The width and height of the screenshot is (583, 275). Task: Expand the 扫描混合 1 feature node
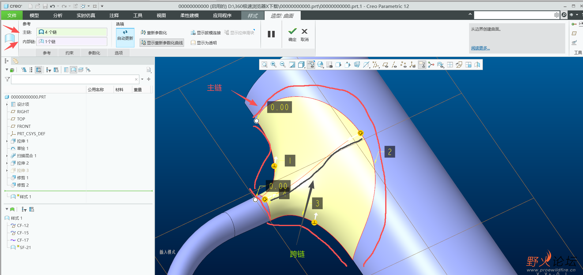tap(7, 156)
